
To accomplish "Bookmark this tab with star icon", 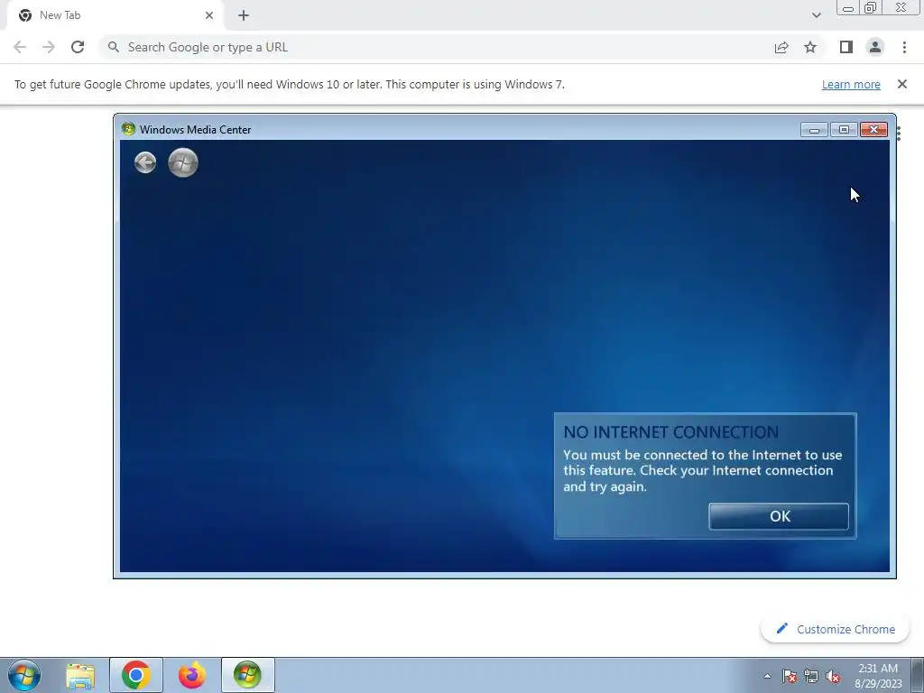I will 810,47.
